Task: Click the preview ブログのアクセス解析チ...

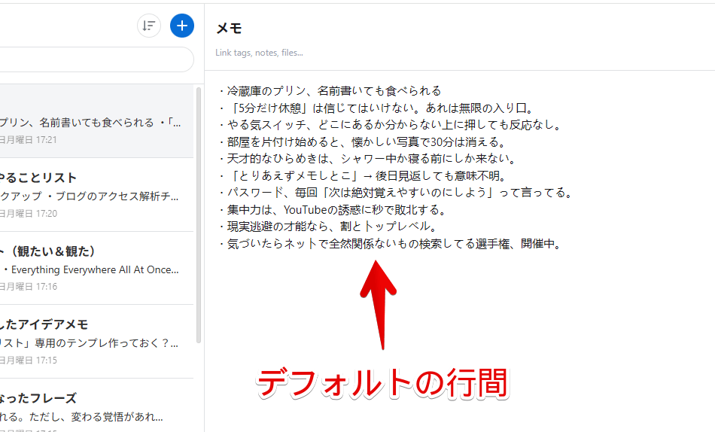Action: coord(117,196)
